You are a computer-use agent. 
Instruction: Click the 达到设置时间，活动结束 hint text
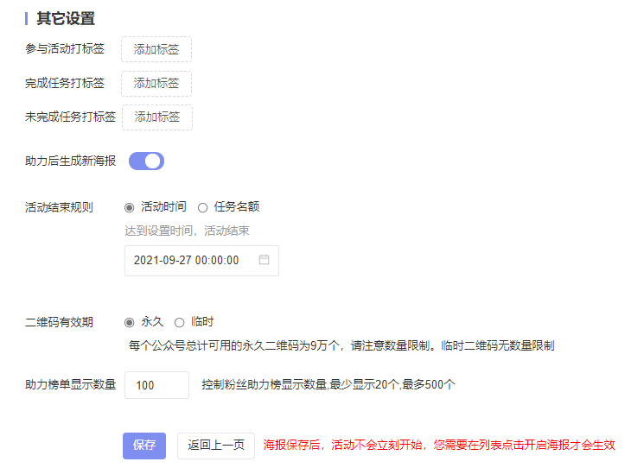pos(188,231)
